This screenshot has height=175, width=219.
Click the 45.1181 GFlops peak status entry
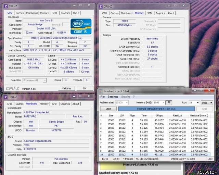point(147,159)
